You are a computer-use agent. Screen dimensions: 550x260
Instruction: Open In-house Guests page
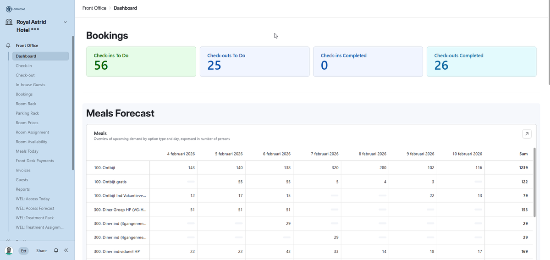tap(30, 85)
